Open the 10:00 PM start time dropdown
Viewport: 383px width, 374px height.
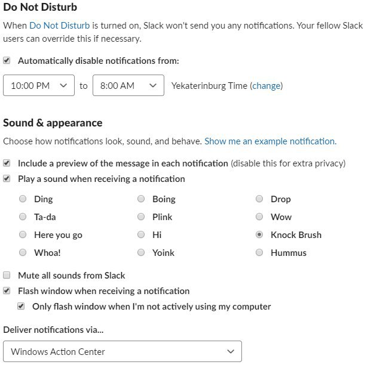point(39,85)
